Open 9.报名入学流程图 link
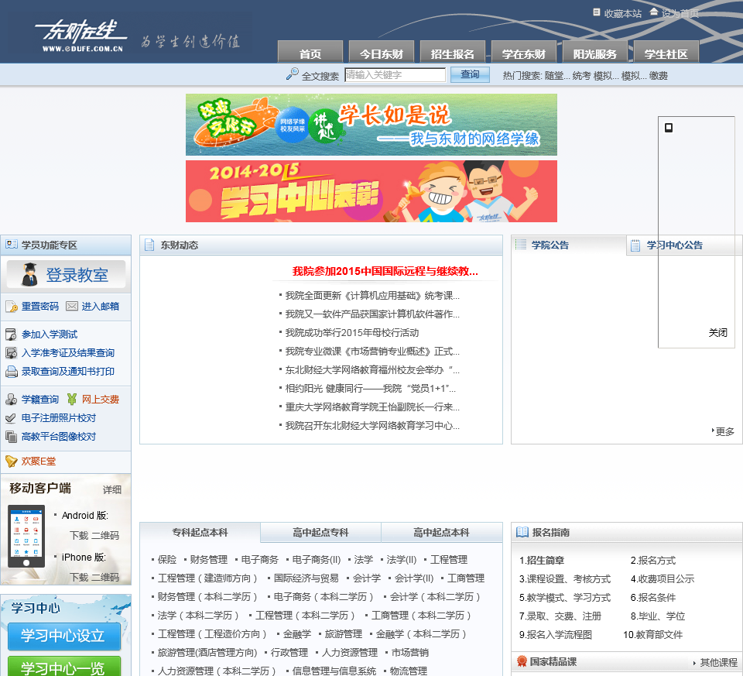The image size is (743, 676). 556,635
